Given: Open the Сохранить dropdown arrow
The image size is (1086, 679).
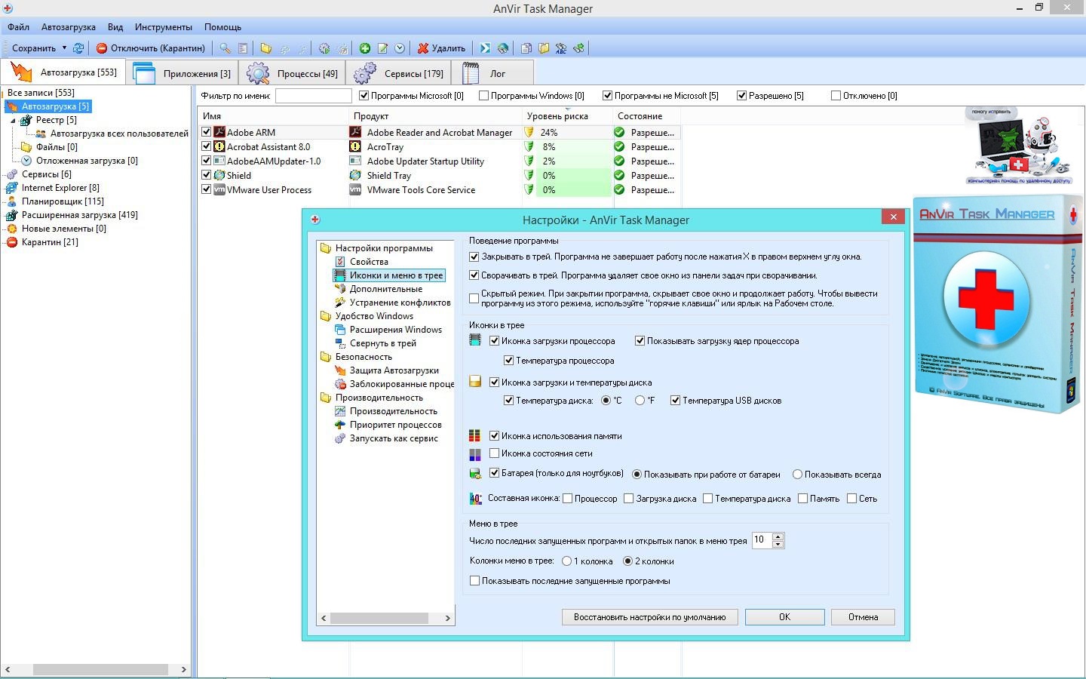Looking at the screenshot, I should pyautogui.click(x=64, y=48).
